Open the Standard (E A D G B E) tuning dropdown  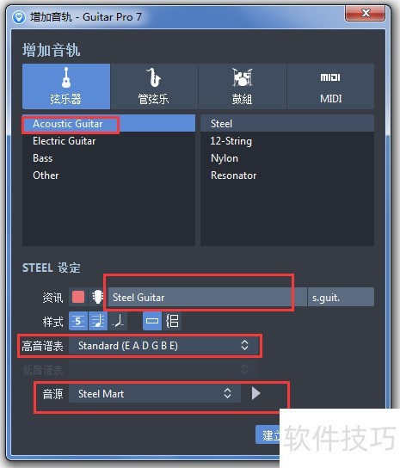(163, 346)
